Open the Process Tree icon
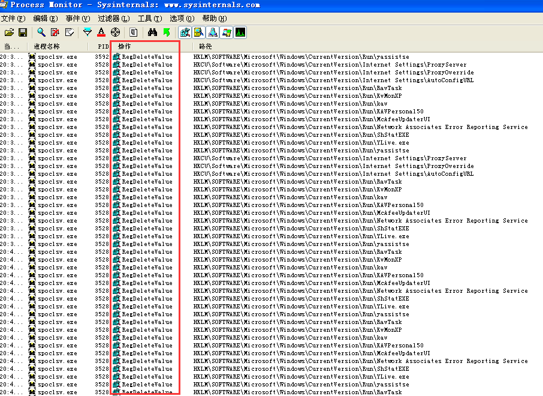 coord(134,32)
